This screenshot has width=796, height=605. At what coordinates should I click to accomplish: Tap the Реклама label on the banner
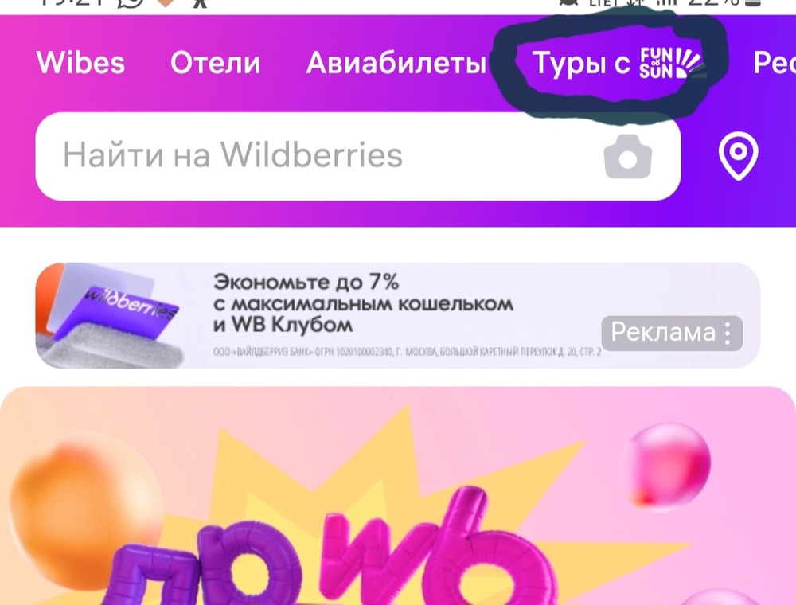(x=662, y=333)
